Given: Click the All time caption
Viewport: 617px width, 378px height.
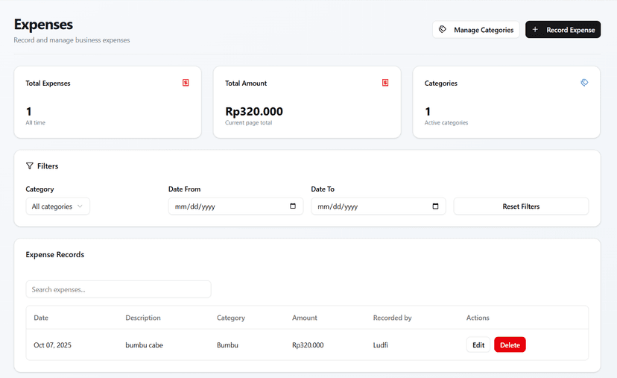Looking at the screenshot, I should [x=36, y=122].
